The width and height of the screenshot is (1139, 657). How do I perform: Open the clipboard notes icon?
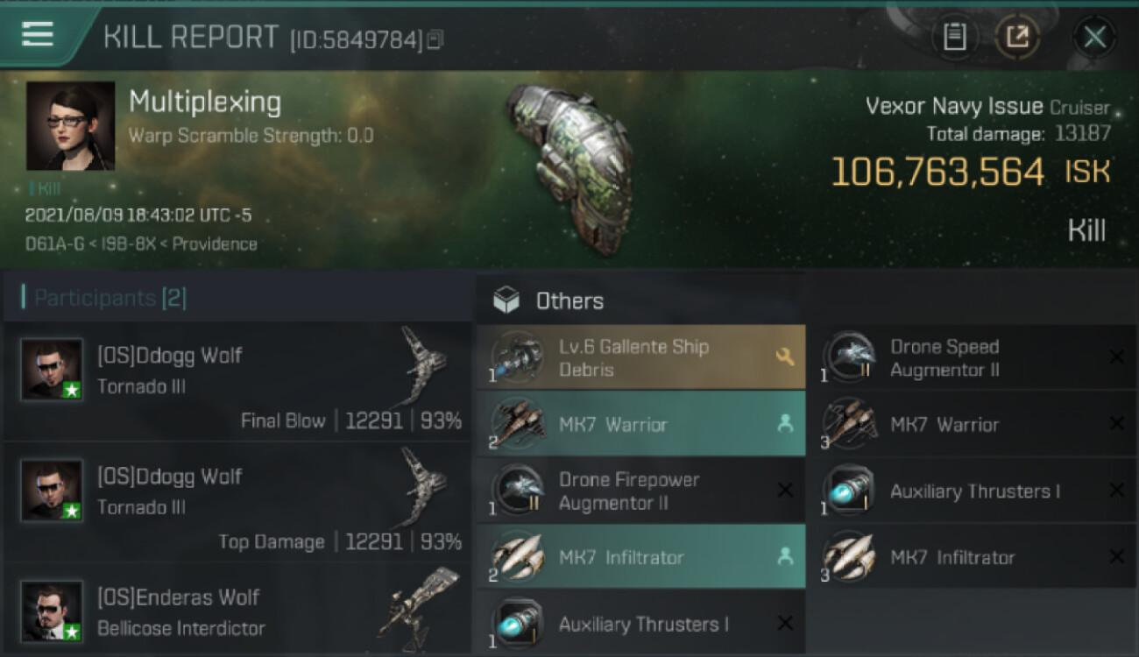(x=954, y=37)
